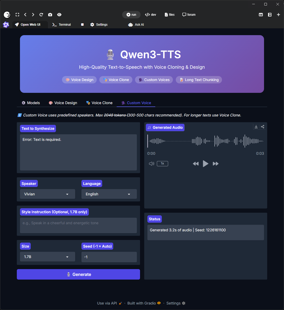Click the star app logo icon
The height and width of the screenshot is (310, 284).
(x=6, y=25)
